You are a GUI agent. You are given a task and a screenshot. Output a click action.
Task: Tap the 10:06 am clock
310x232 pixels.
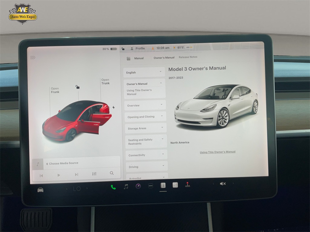click(x=163, y=48)
